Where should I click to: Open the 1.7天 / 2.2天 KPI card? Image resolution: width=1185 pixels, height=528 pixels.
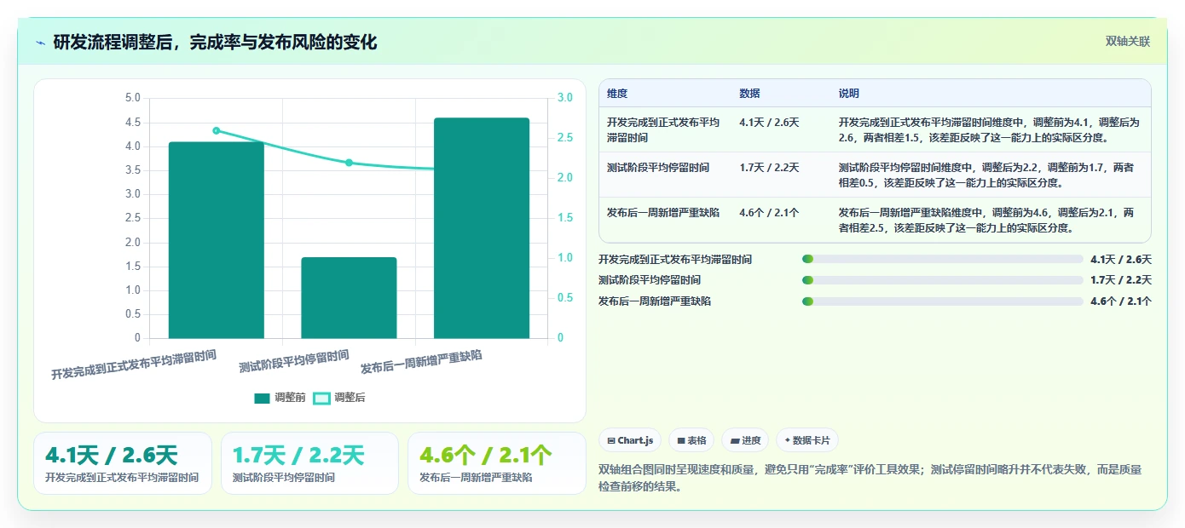(x=309, y=463)
